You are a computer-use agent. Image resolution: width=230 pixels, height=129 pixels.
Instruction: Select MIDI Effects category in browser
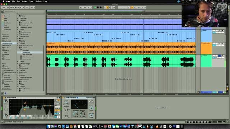(8, 46)
